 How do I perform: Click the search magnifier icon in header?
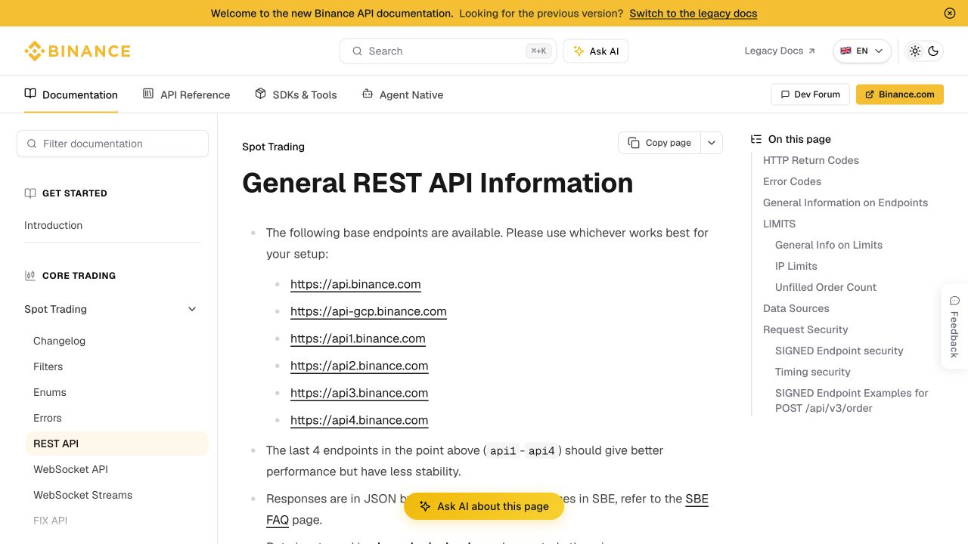point(357,51)
